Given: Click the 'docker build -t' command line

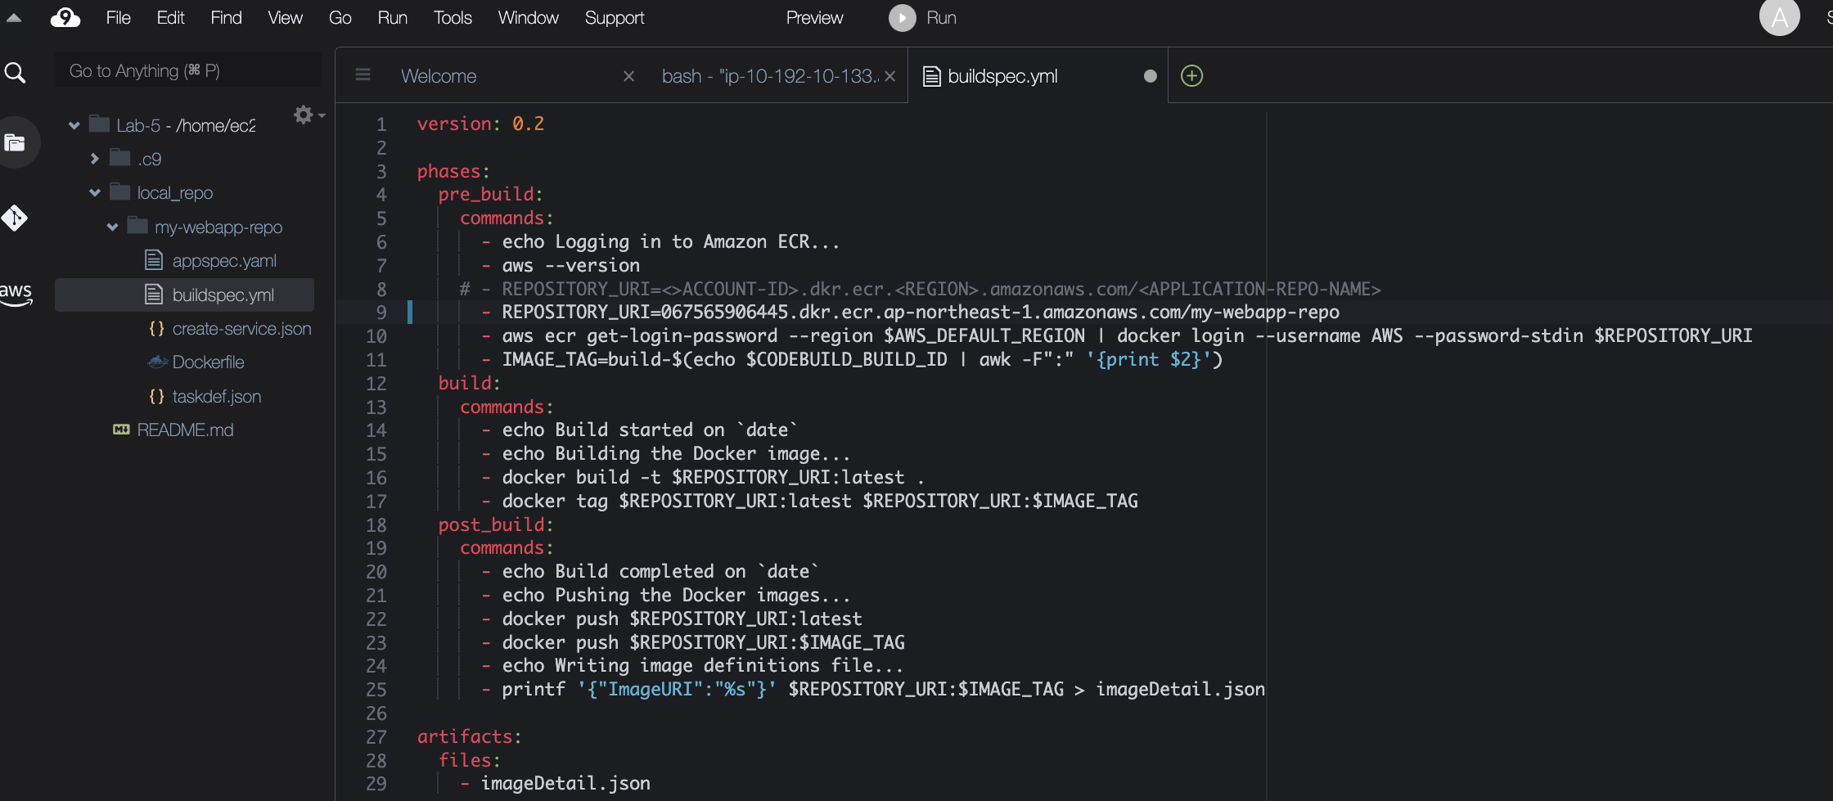Looking at the screenshot, I should 713,478.
